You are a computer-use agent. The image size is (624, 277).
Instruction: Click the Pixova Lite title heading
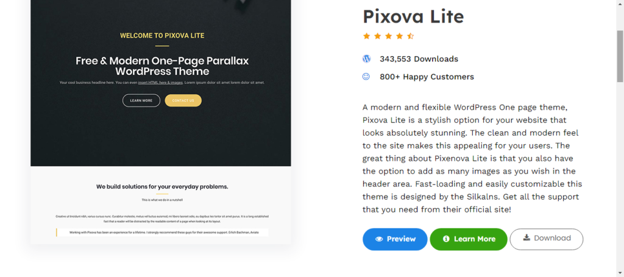pos(413,16)
